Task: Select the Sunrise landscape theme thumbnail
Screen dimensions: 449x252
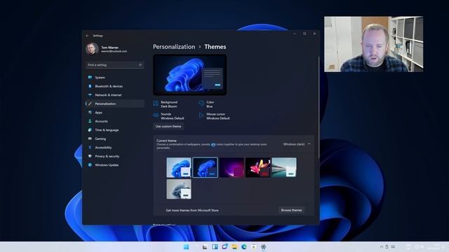Action: [x=284, y=167]
